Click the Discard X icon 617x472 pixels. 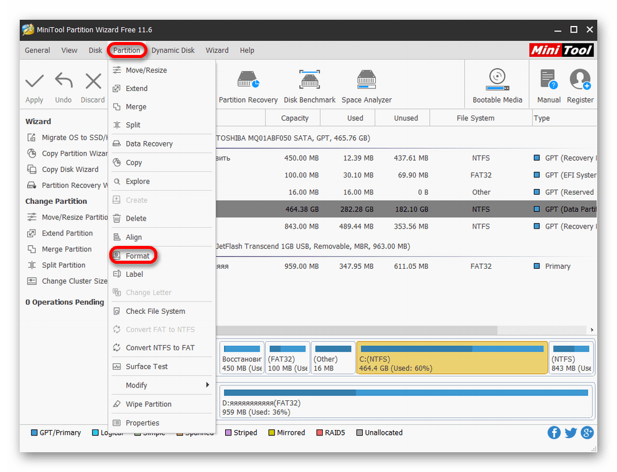[x=93, y=81]
